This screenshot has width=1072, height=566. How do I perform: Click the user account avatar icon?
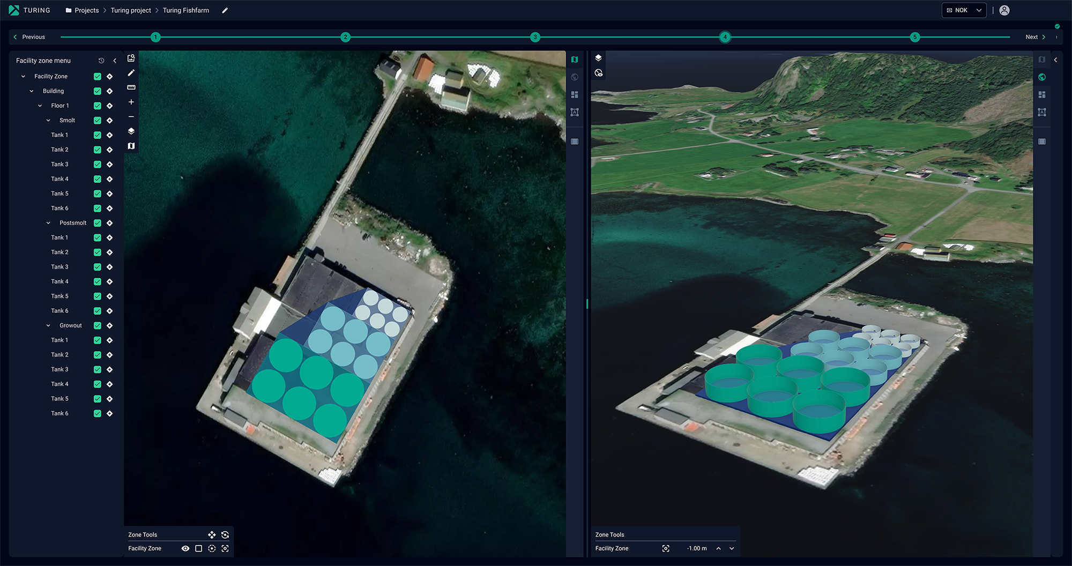1004,10
